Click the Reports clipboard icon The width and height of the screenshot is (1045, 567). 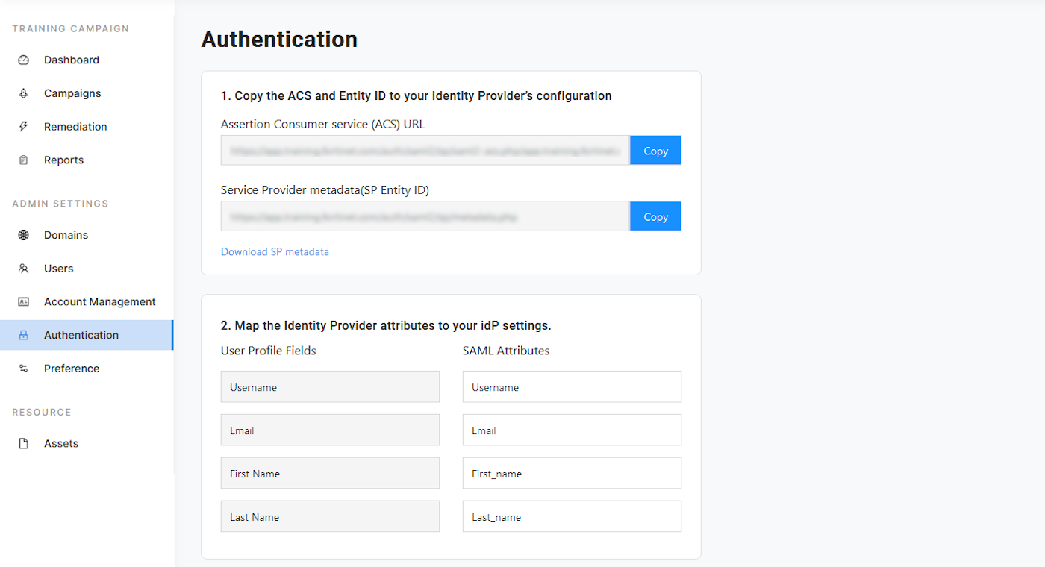[24, 160]
